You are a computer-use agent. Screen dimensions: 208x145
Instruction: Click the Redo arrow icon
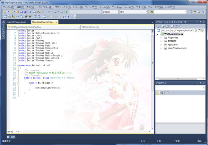49,12
